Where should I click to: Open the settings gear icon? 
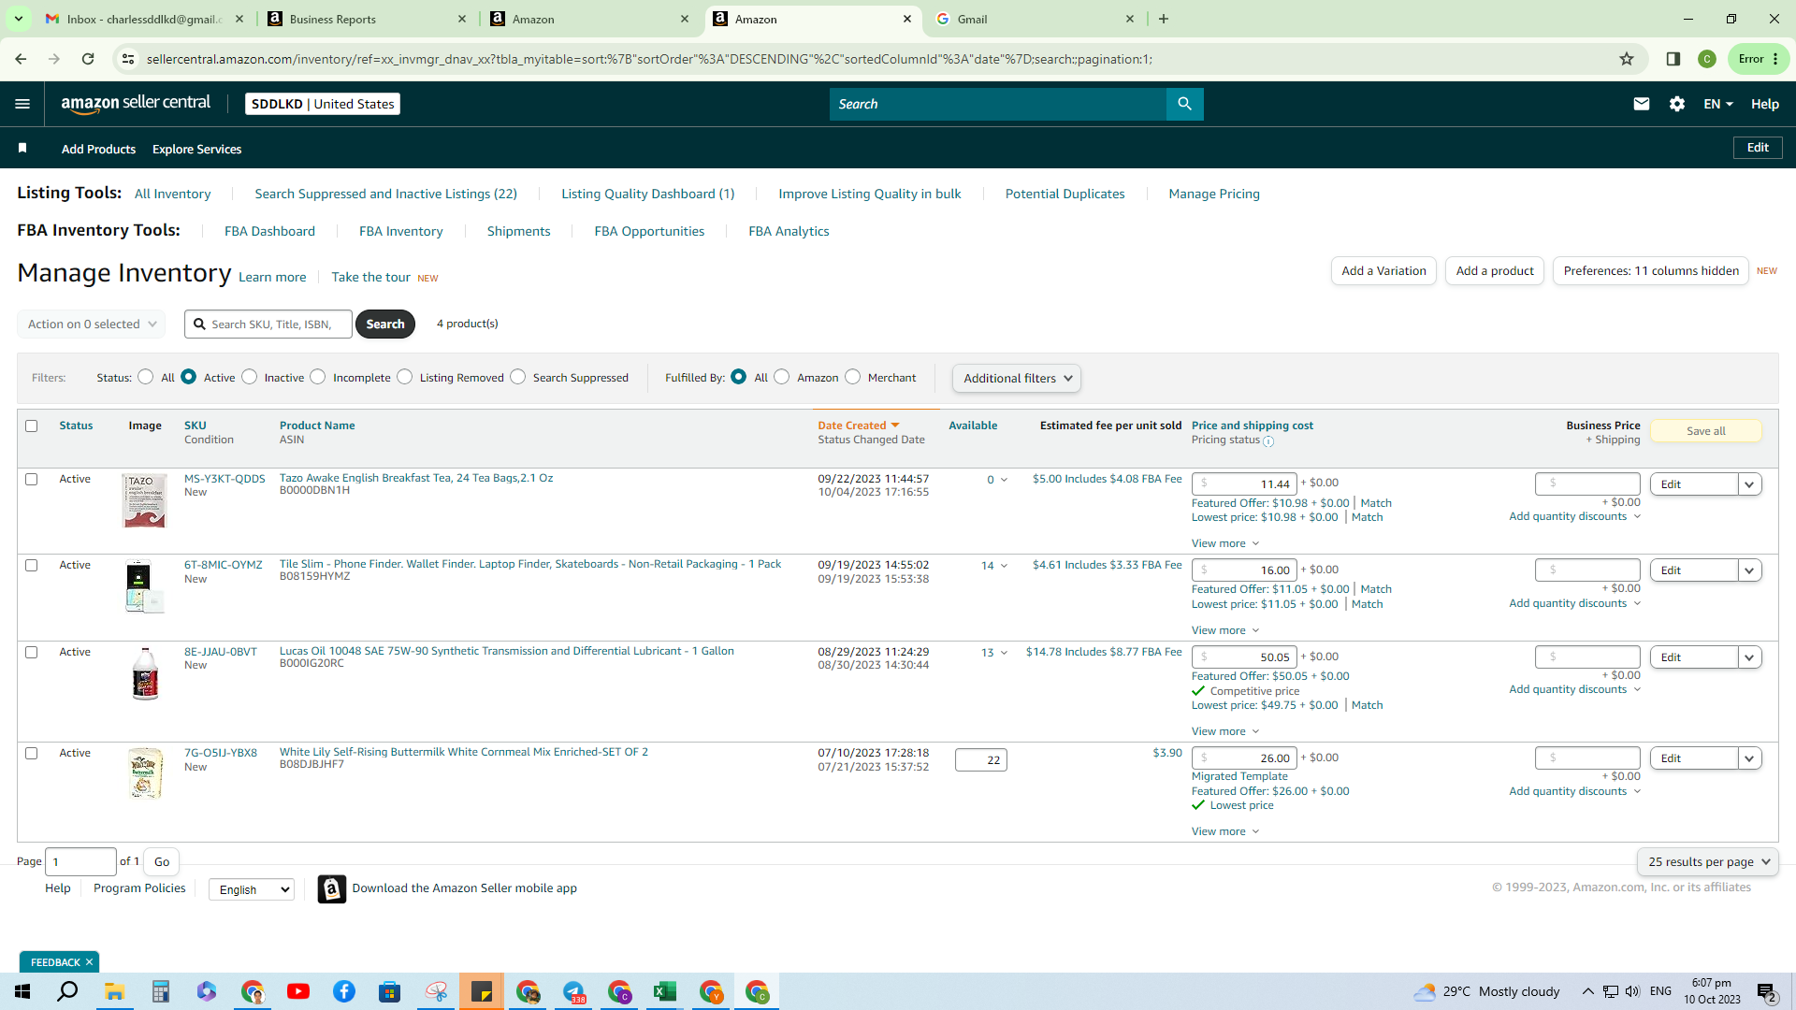pyautogui.click(x=1677, y=104)
